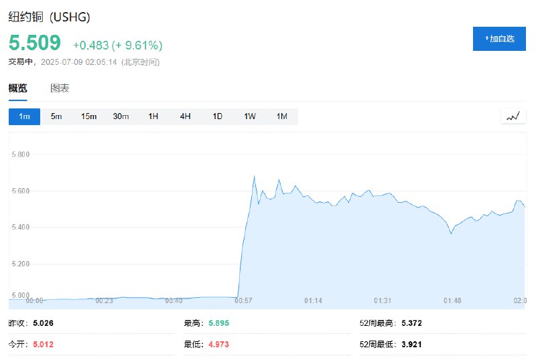Click the chart type line icon
Viewport: 536px width, 360px height.
[x=513, y=116]
